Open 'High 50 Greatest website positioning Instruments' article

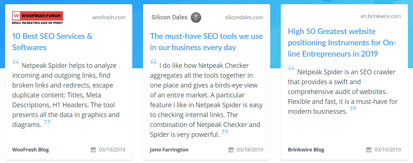342,43
